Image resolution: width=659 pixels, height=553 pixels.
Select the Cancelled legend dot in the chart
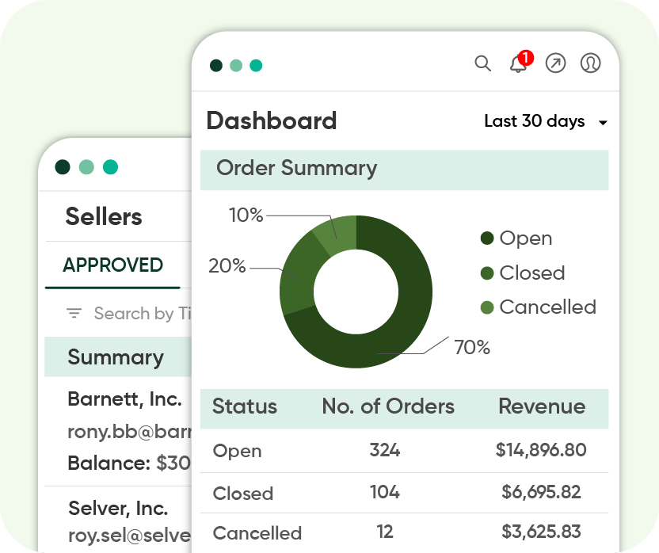tap(487, 307)
